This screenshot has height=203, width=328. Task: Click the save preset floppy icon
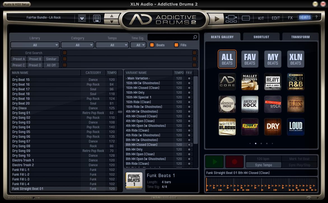tap(97, 18)
